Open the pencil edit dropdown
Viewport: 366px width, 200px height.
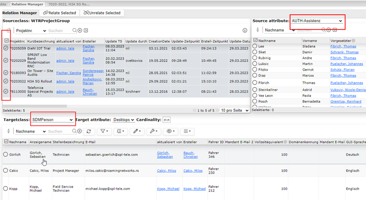point(137,131)
